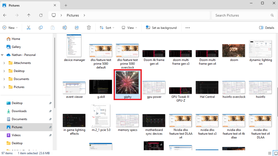Image resolution: width=278 pixels, height=156 pixels.
Task: Switch to large thumbnails view in status bar
Action: (x=275, y=153)
